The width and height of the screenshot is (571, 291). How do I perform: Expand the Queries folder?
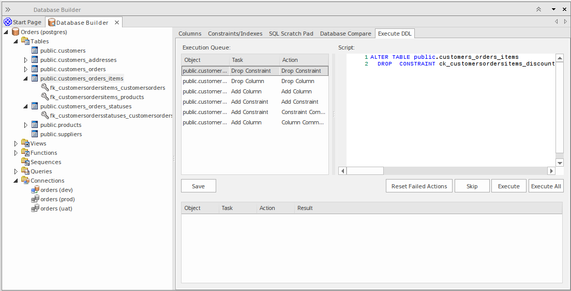[x=16, y=171]
